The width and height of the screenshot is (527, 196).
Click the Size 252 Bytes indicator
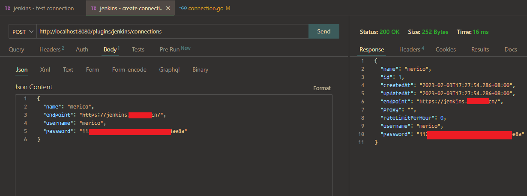coord(428,32)
